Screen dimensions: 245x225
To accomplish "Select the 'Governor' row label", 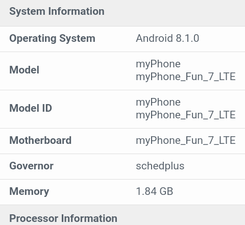I will pyautogui.click(x=31, y=166).
